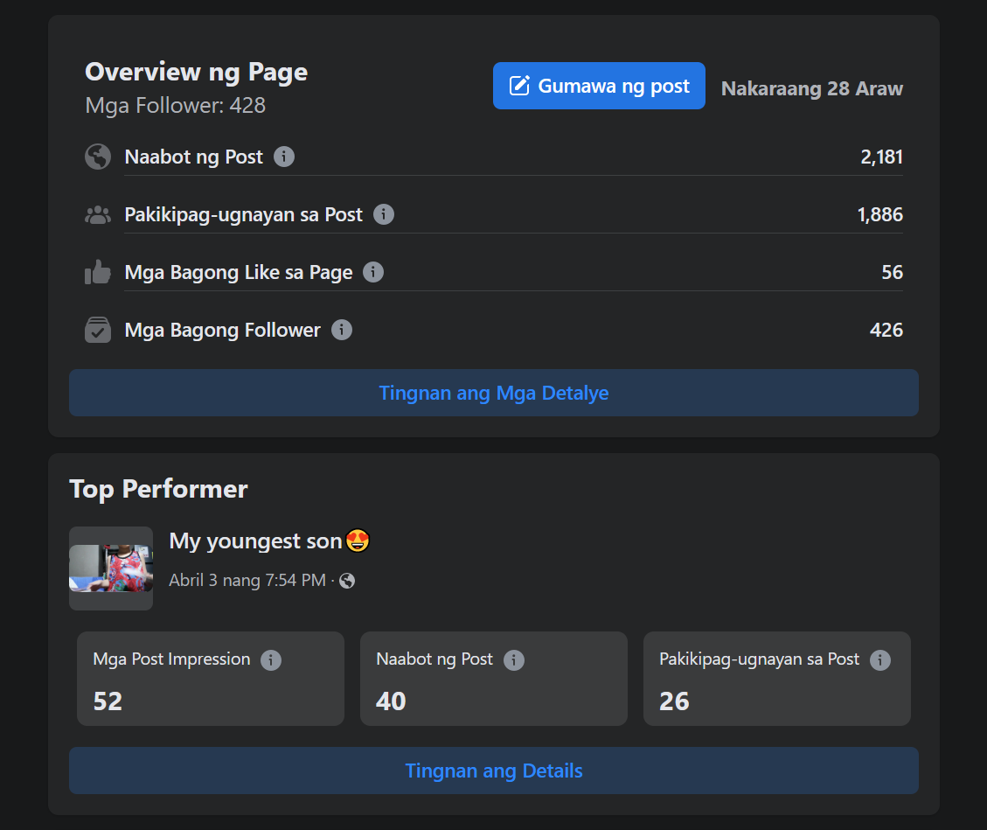987x830 pixels.
Task: Click the Abril 3 post timestamp
Action: click(x=247, y=581)
